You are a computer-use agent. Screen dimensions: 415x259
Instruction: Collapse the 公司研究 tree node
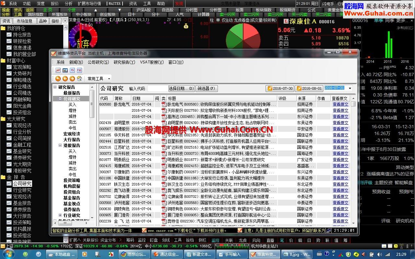[x=60, y=99]
